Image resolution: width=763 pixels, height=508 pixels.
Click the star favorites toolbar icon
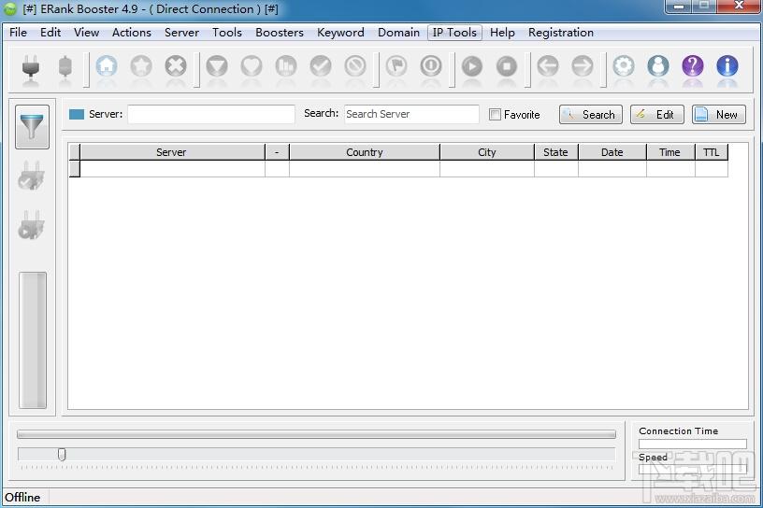(141, 65)
